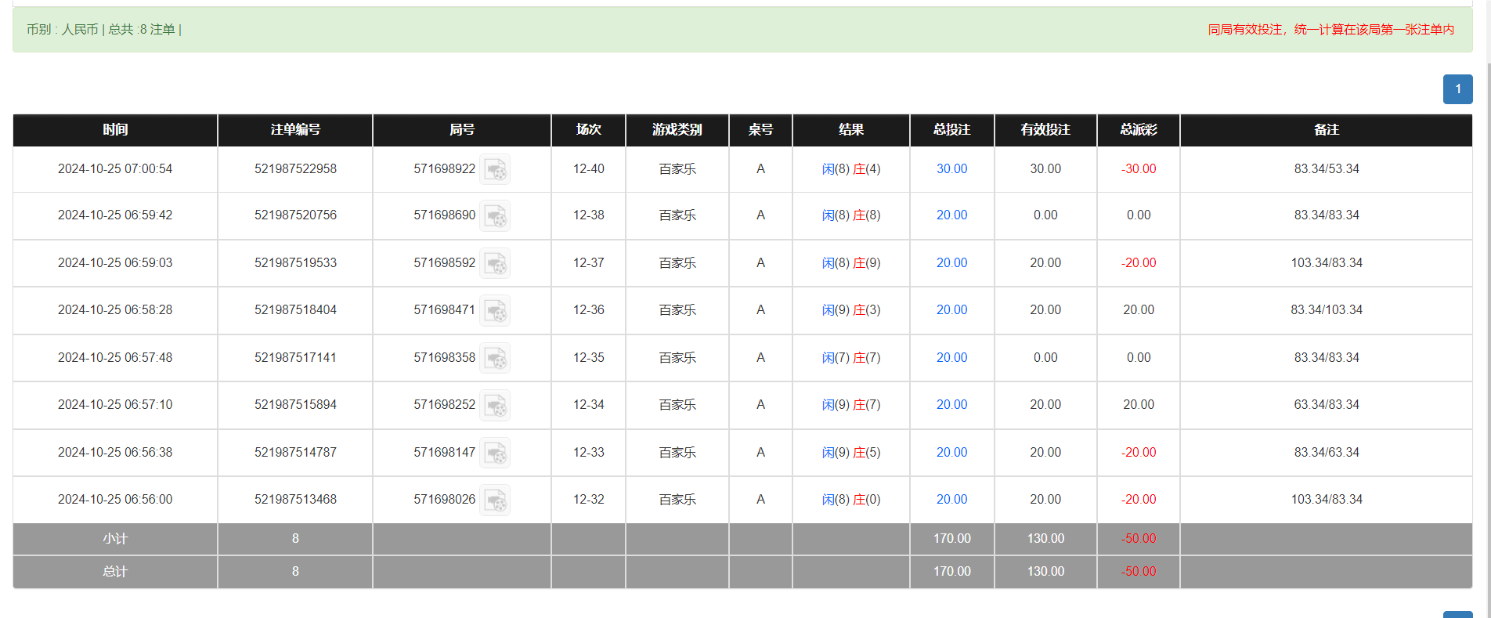Click result 闲(9) 庄(3) cell
Screen dimensions: 1491x618
point(850,310)
